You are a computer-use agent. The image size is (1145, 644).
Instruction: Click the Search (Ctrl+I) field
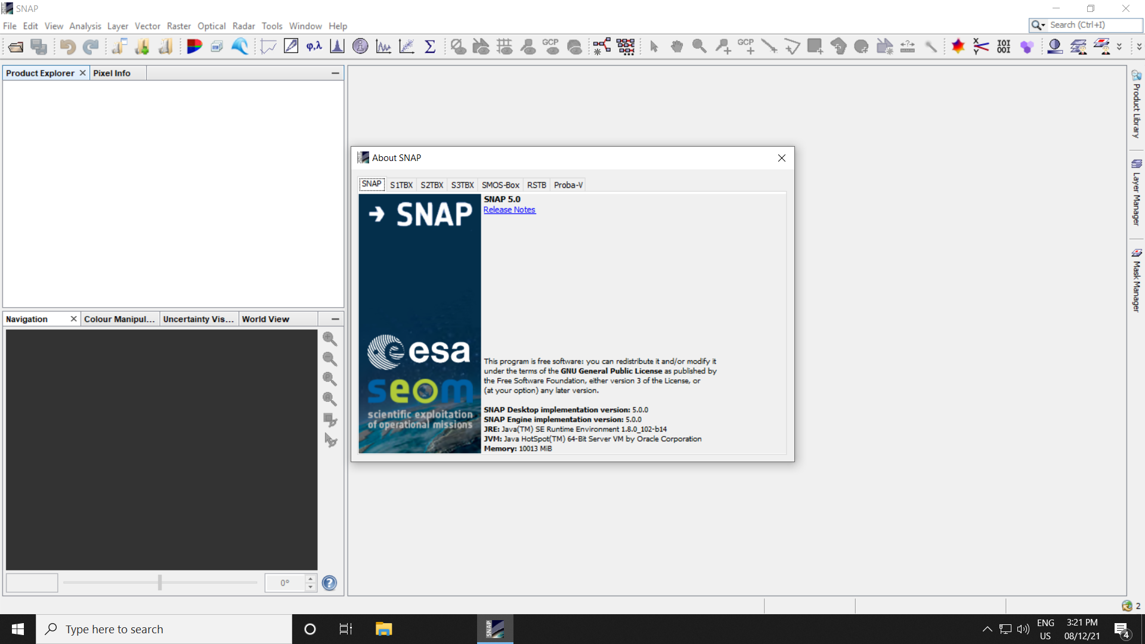(x=1095, y=25)
